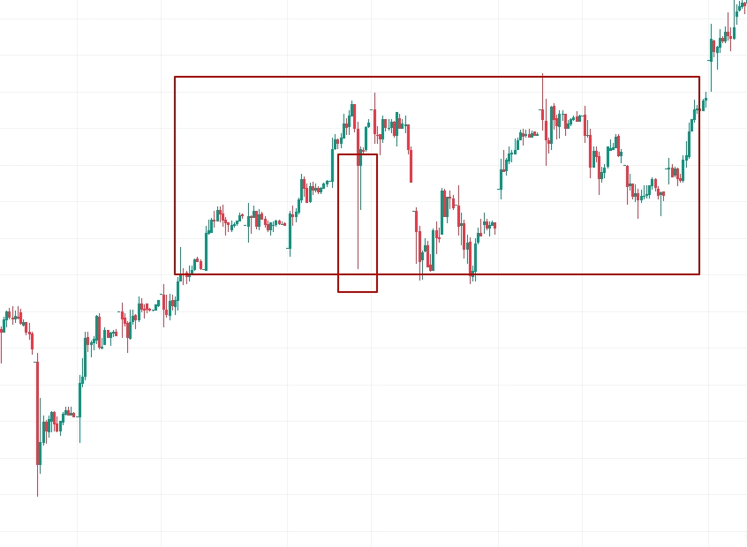Image resolution: width=747 pixels, height=547 pixels.
Task: Click the small rectangle's right edge
Action: point(377,222)
